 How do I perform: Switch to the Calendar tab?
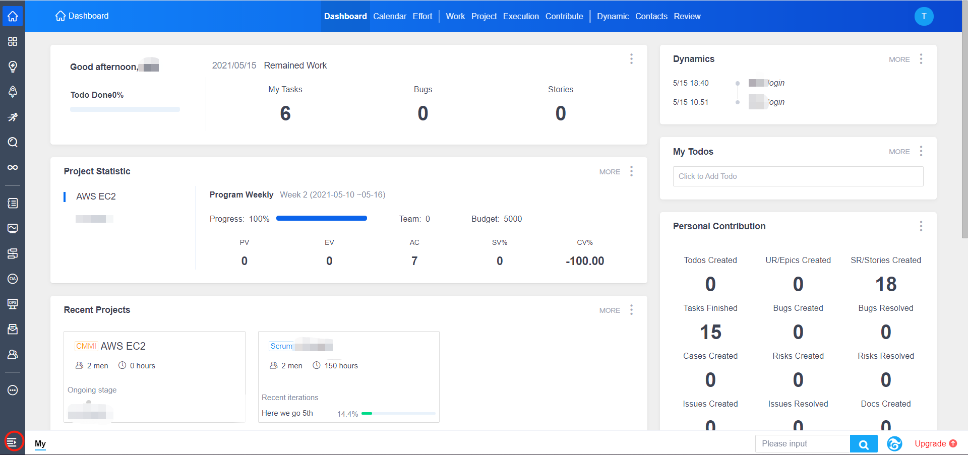click(389, 16)
